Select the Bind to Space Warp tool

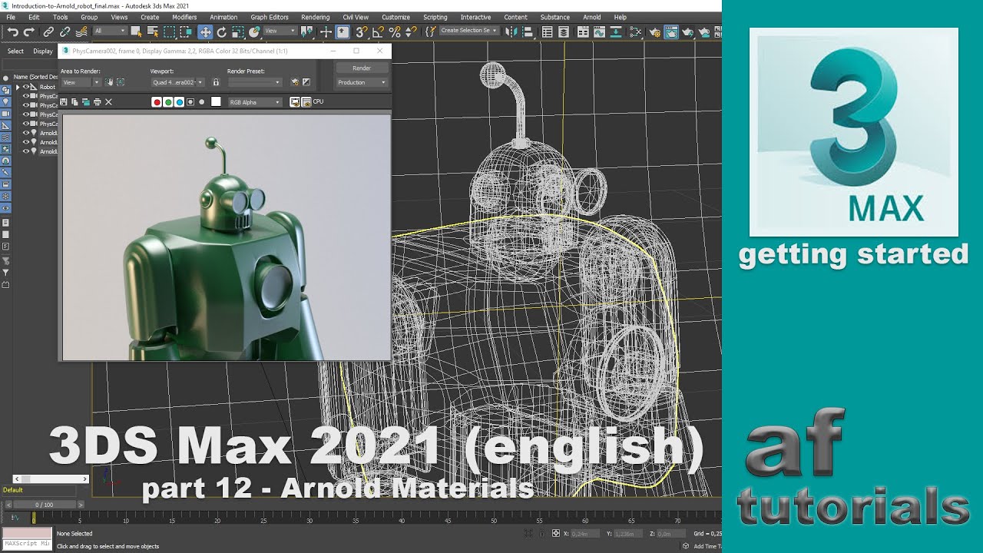(x=81, y=31)
